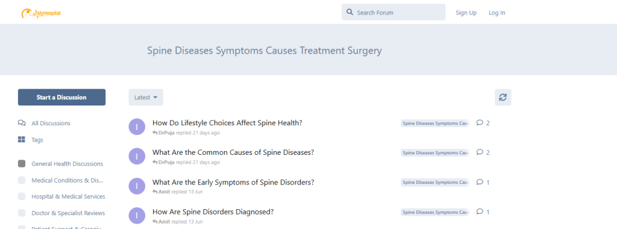
Task: Click the All Discussions chat bubble icon
Action: [22, 123]
